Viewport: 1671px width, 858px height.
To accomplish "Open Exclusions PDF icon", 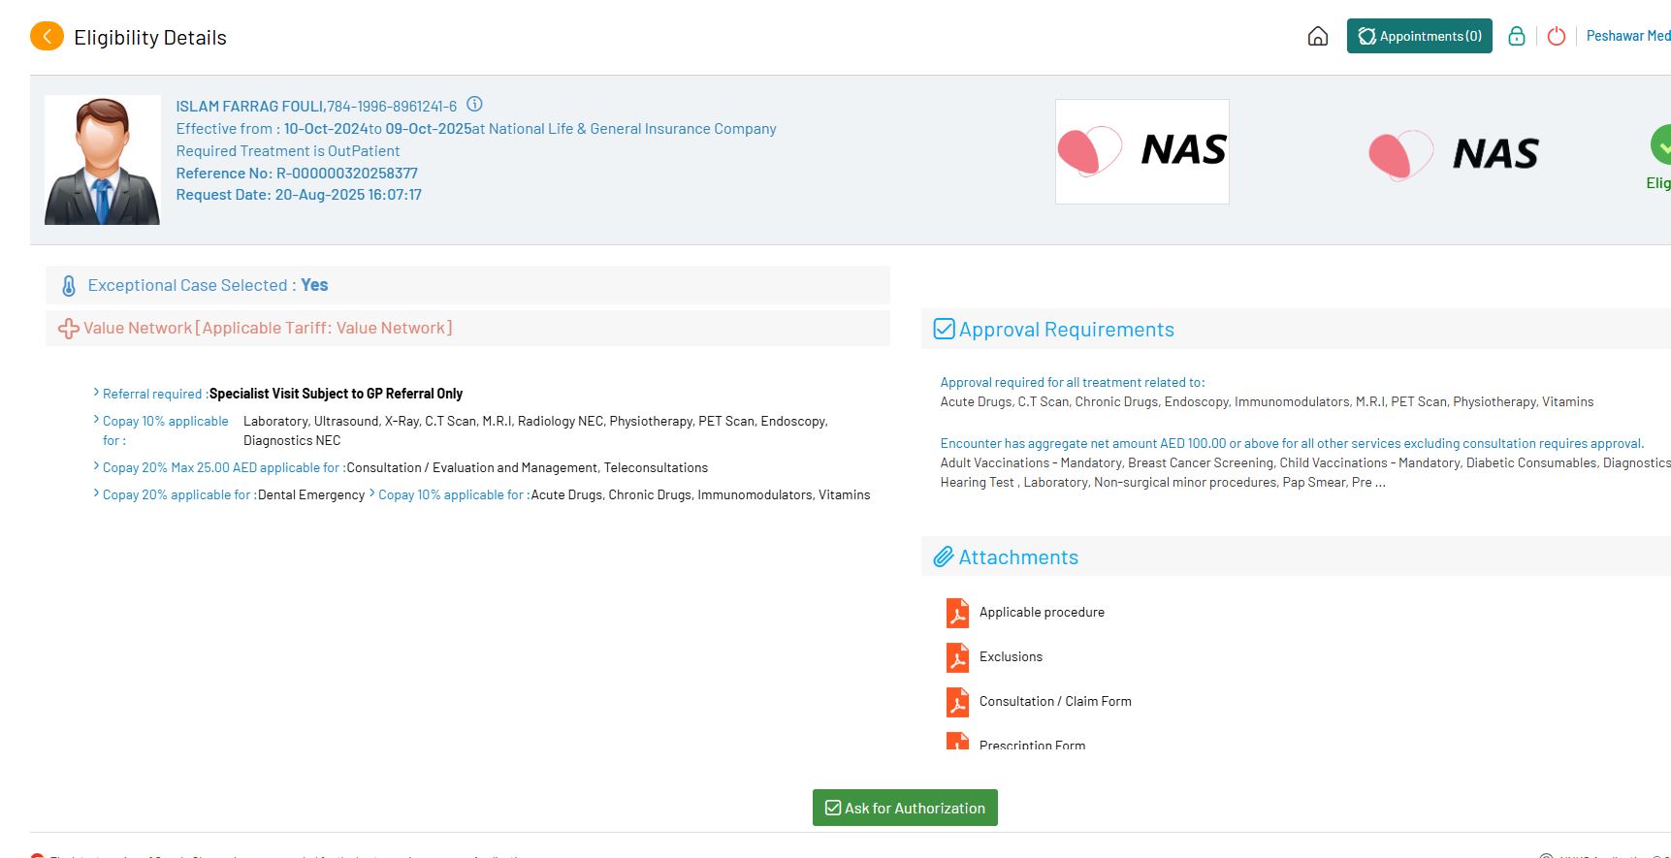I will 957,657.
